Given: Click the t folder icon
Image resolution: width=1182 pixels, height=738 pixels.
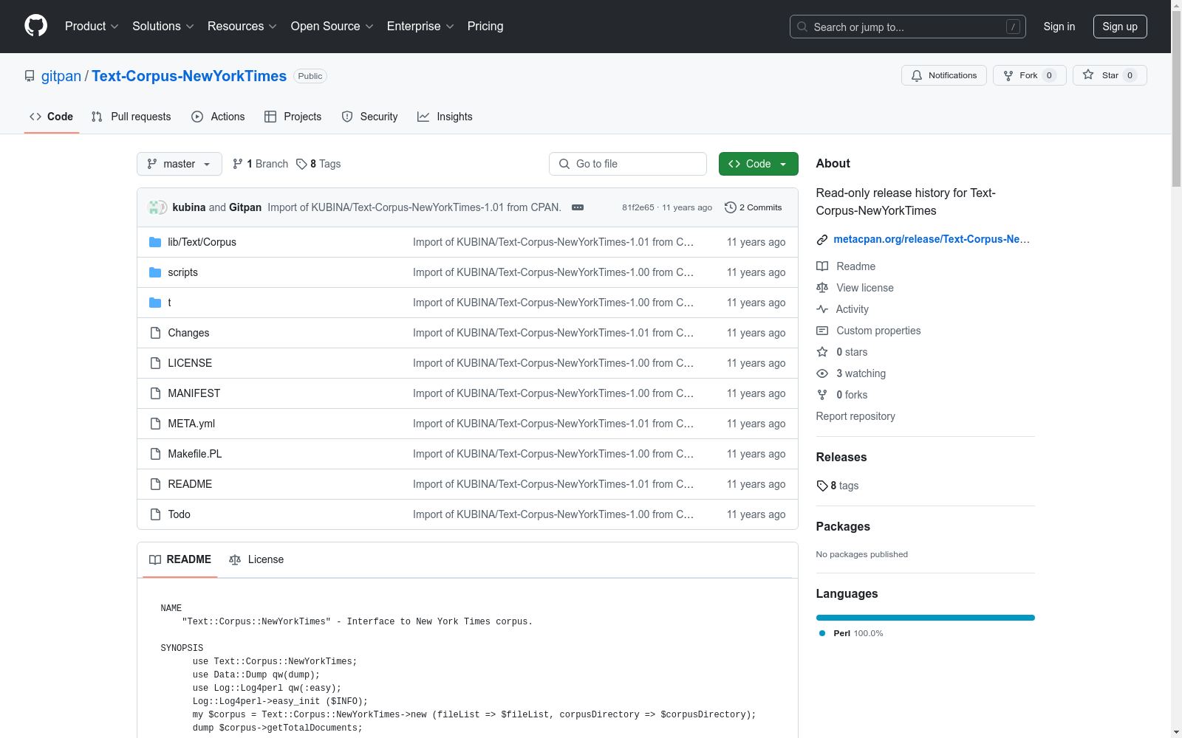Looking at the screenshot, I should [155, 303].
